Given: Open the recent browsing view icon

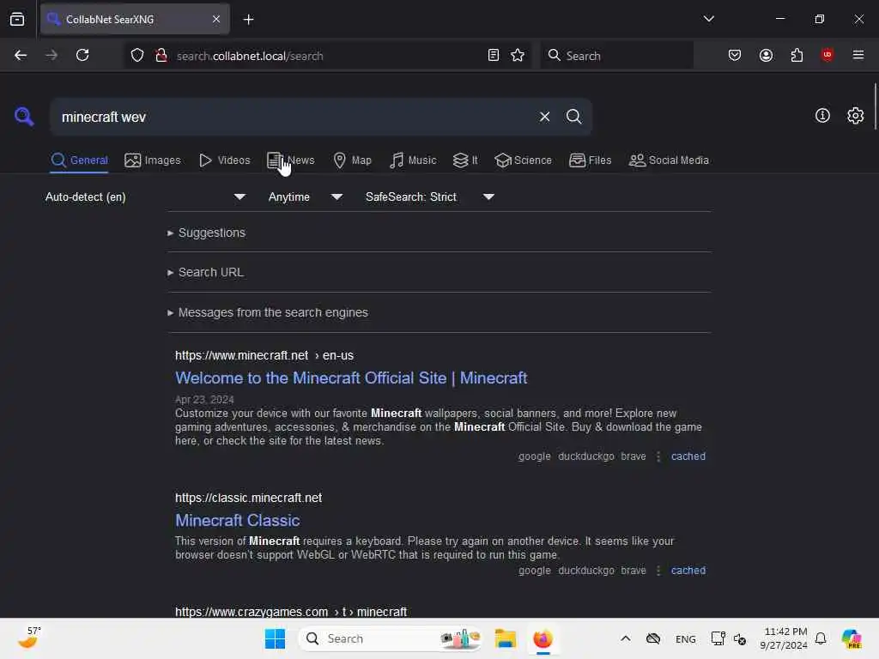Looking at the screenshot, I should (x=17, y=19).
